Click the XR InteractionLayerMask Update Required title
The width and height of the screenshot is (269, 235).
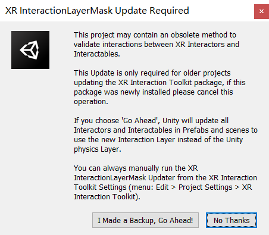97,11
